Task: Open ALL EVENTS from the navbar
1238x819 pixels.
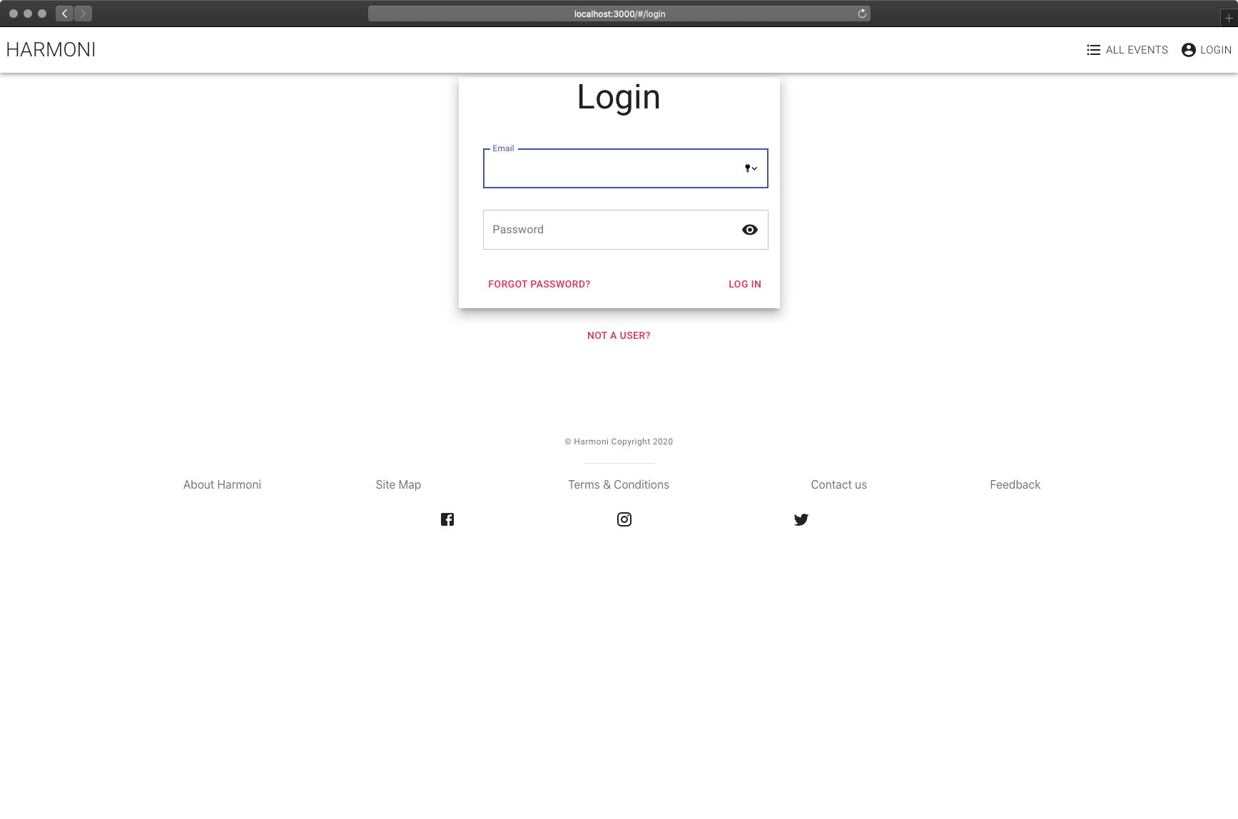Action: 1127,50
